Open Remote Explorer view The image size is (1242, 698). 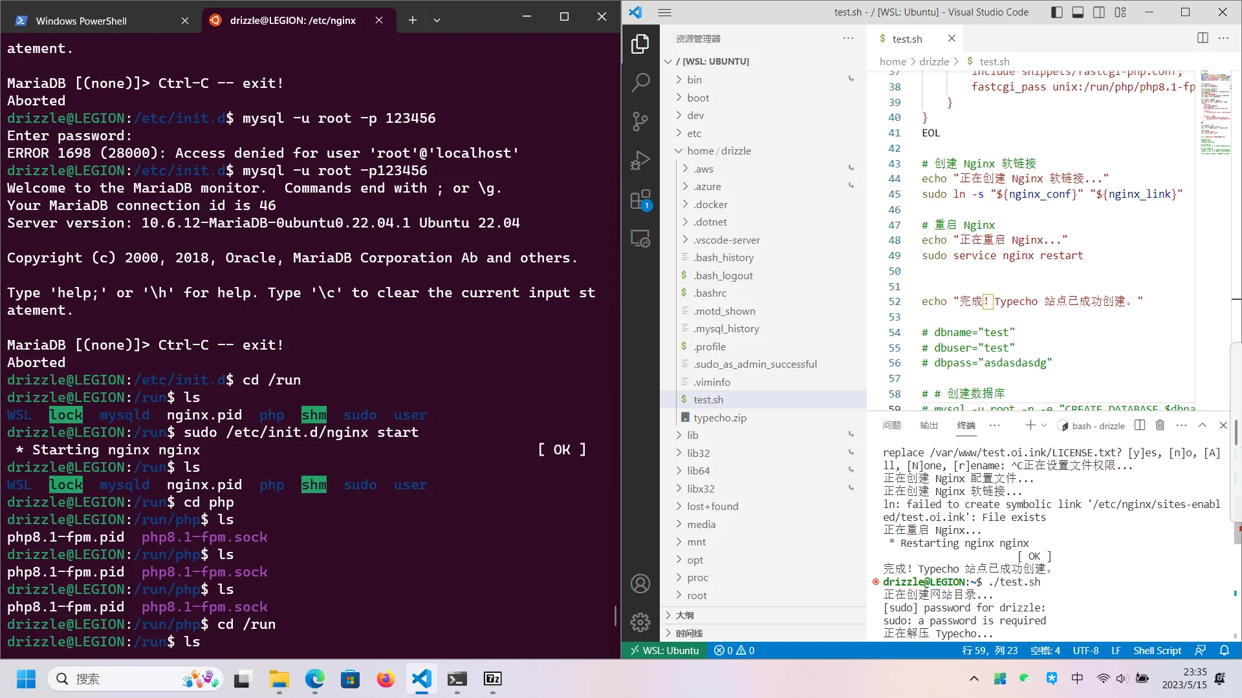(640, 239)
